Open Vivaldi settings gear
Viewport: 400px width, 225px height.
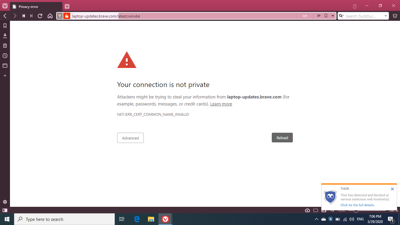(5, 202)
